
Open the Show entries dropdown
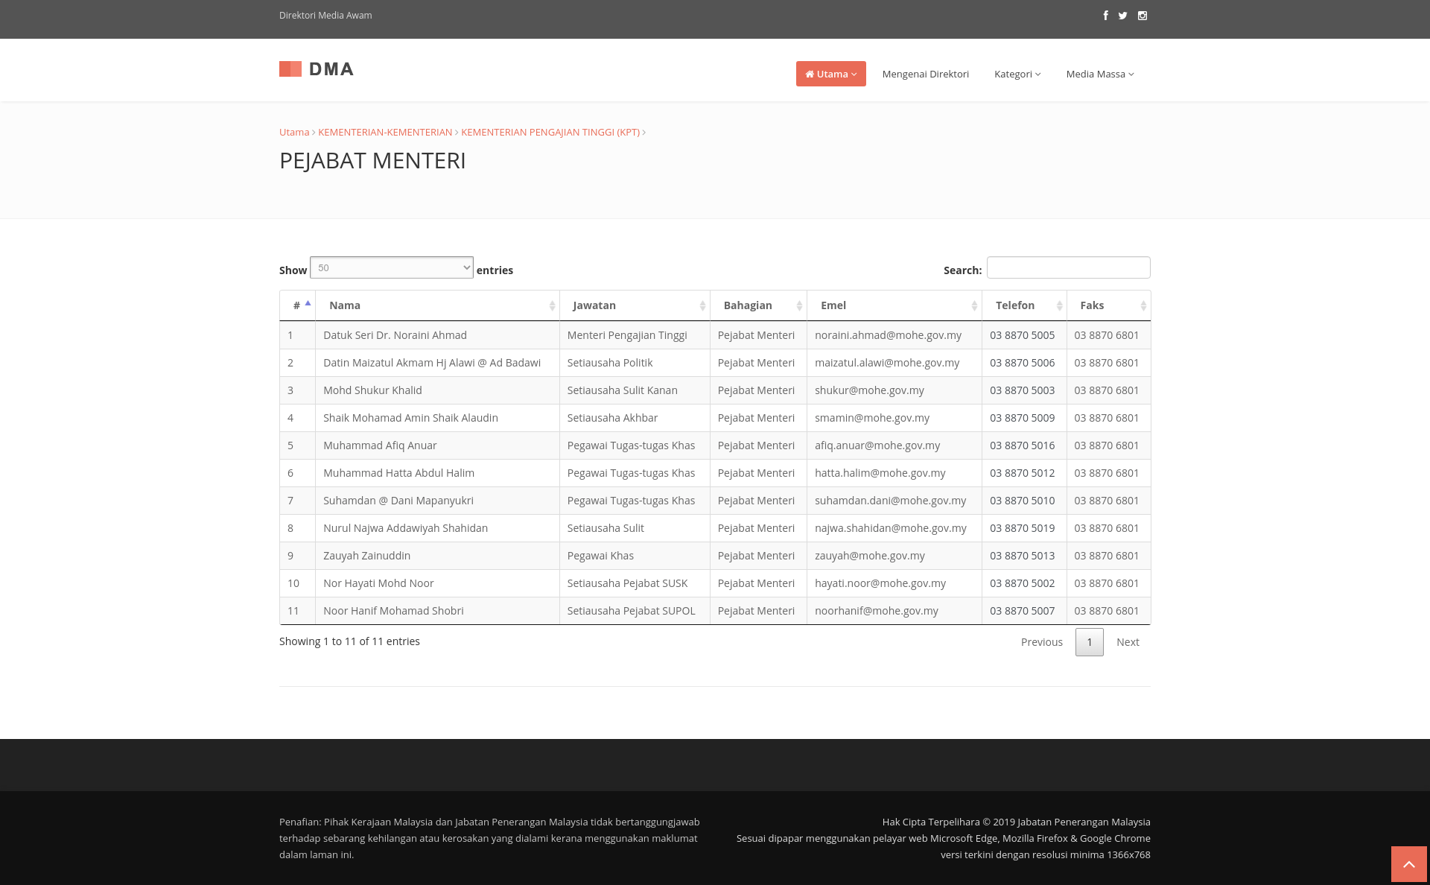pyautogui.click(x=391, y=267)
